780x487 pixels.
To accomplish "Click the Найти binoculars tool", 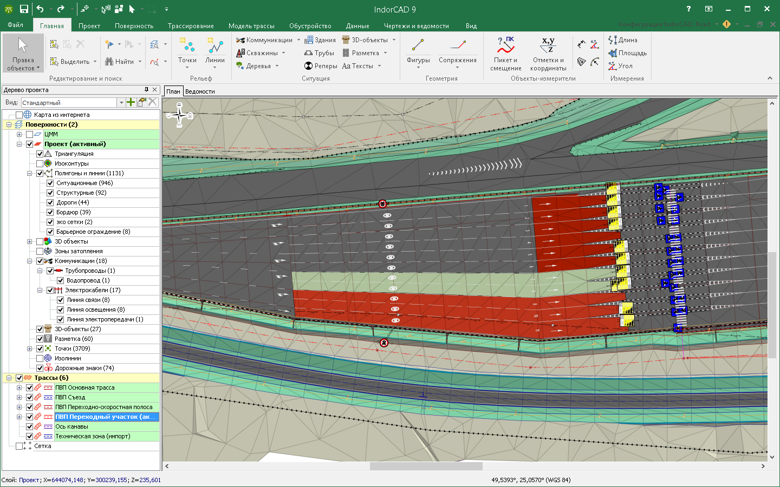I will tap(120, 62).
